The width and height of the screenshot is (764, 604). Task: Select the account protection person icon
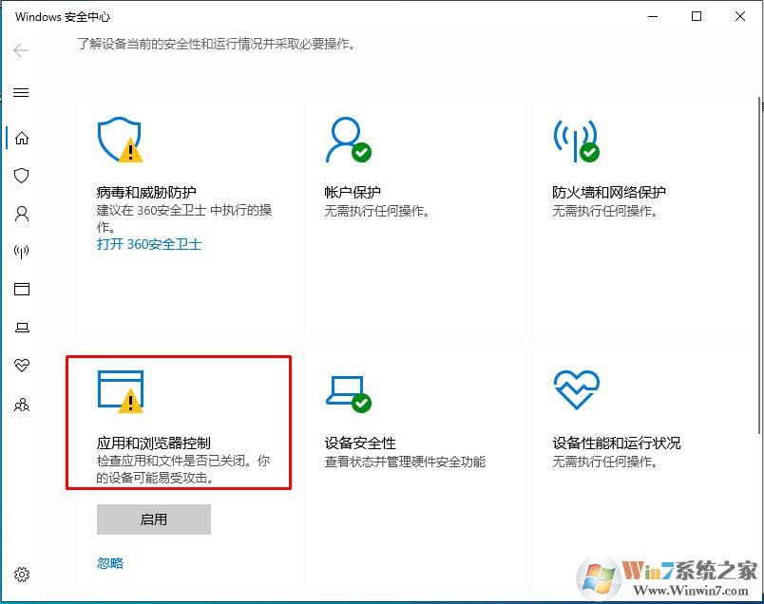point(22,214)
